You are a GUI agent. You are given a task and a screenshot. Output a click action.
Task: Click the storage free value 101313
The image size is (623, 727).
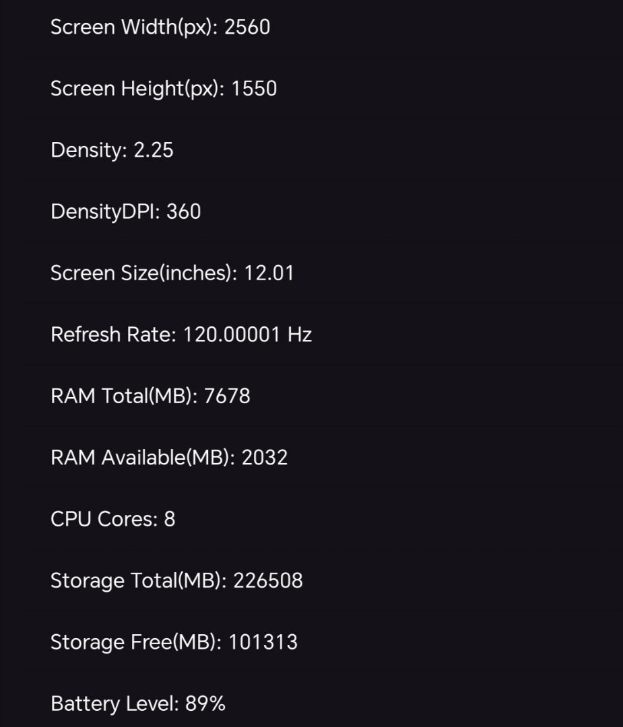coord(263,642)
